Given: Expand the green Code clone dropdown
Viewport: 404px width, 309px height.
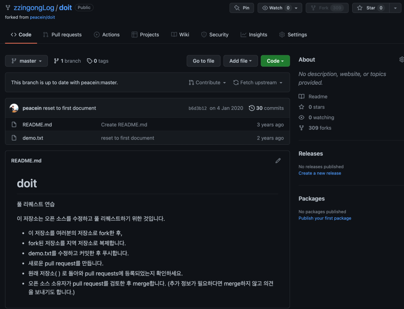Looking at the screenshot, I should (x=275, y=61).
